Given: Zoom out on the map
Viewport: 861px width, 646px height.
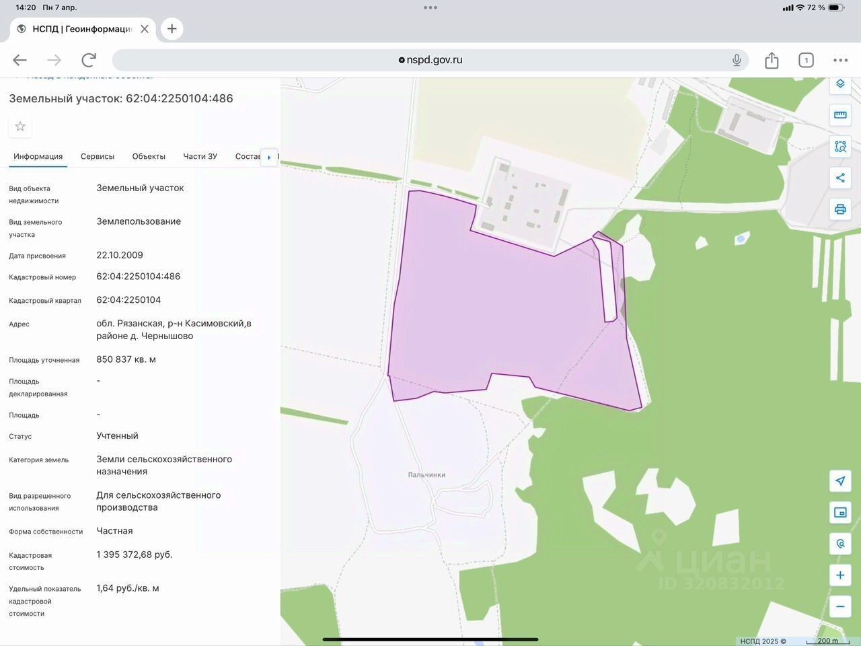Looking at the screenshot, I should (x=840, y=606).
